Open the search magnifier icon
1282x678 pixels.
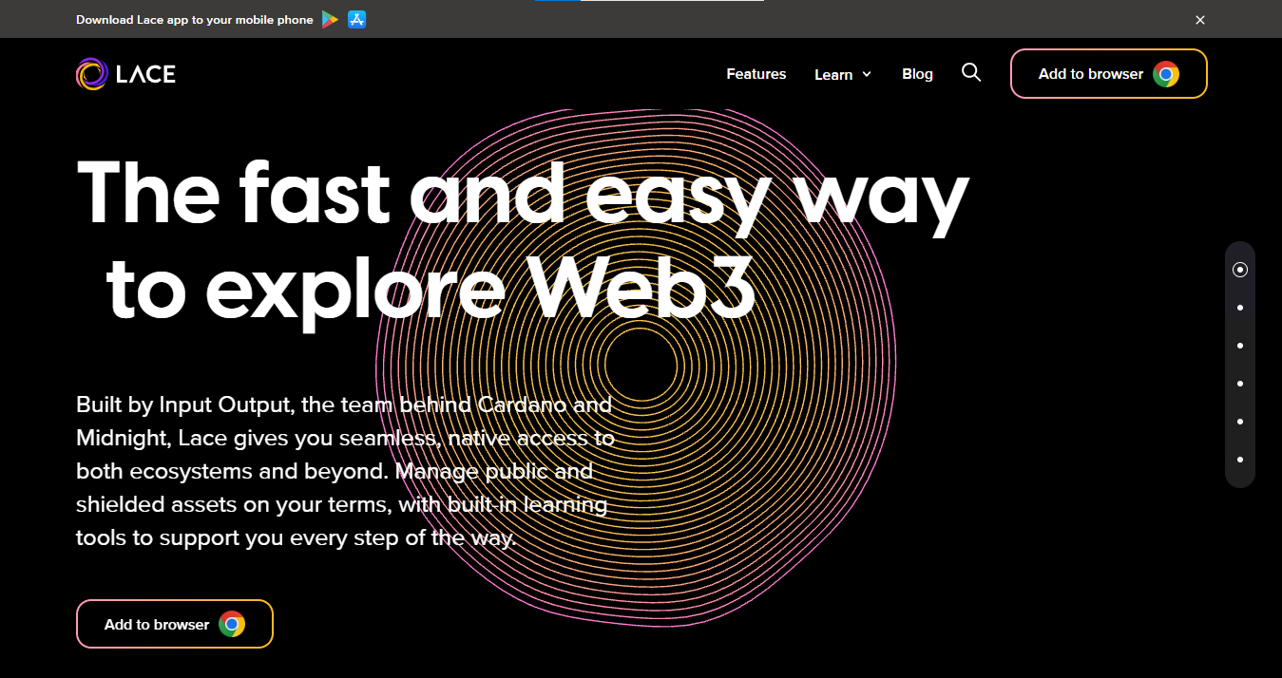(971, 72)
